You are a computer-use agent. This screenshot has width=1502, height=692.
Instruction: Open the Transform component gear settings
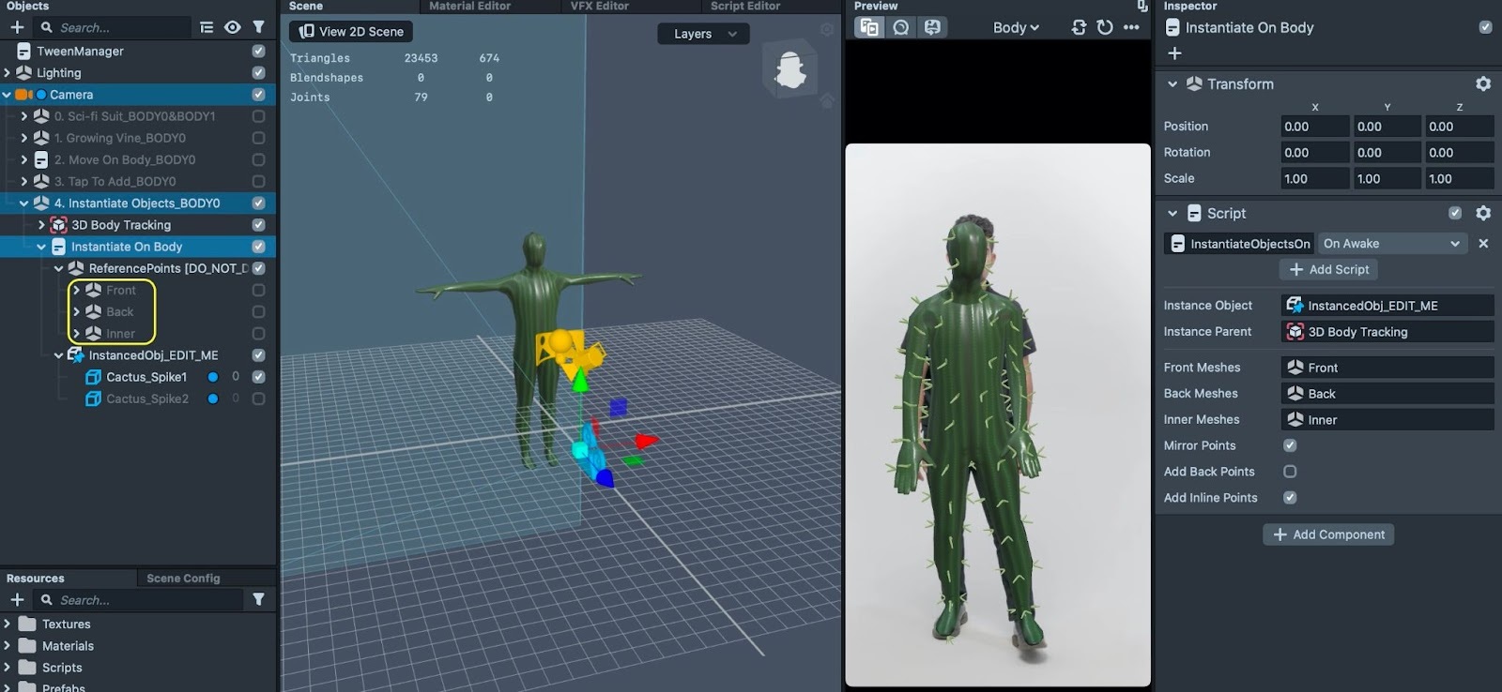1483,83
